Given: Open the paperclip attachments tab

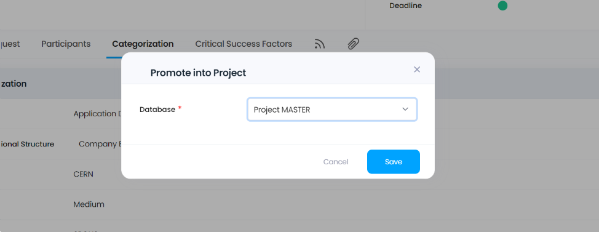Looking at the screenshot, I should tap(354, 44).
